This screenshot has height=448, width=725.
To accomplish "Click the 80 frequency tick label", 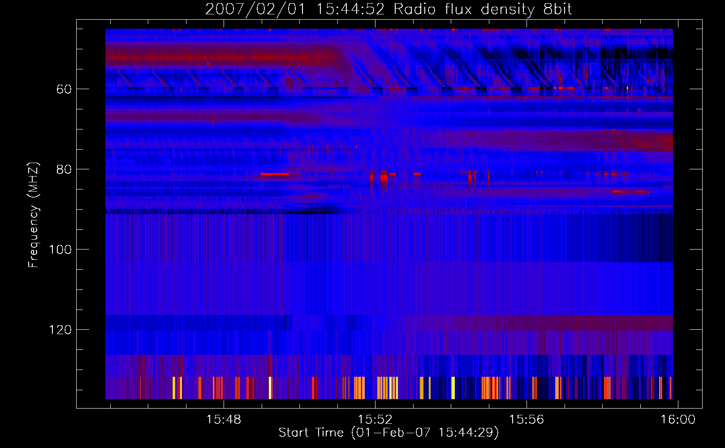I will [x=64, y=169].
